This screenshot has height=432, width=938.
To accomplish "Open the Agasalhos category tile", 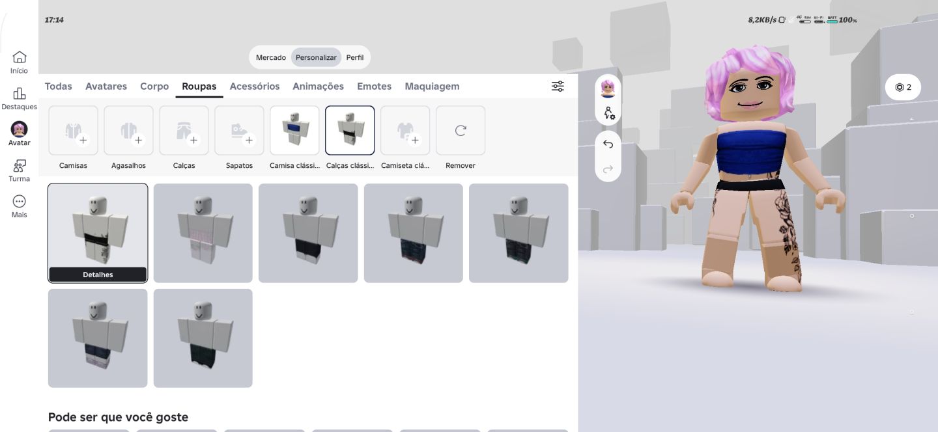I will 128,131.
